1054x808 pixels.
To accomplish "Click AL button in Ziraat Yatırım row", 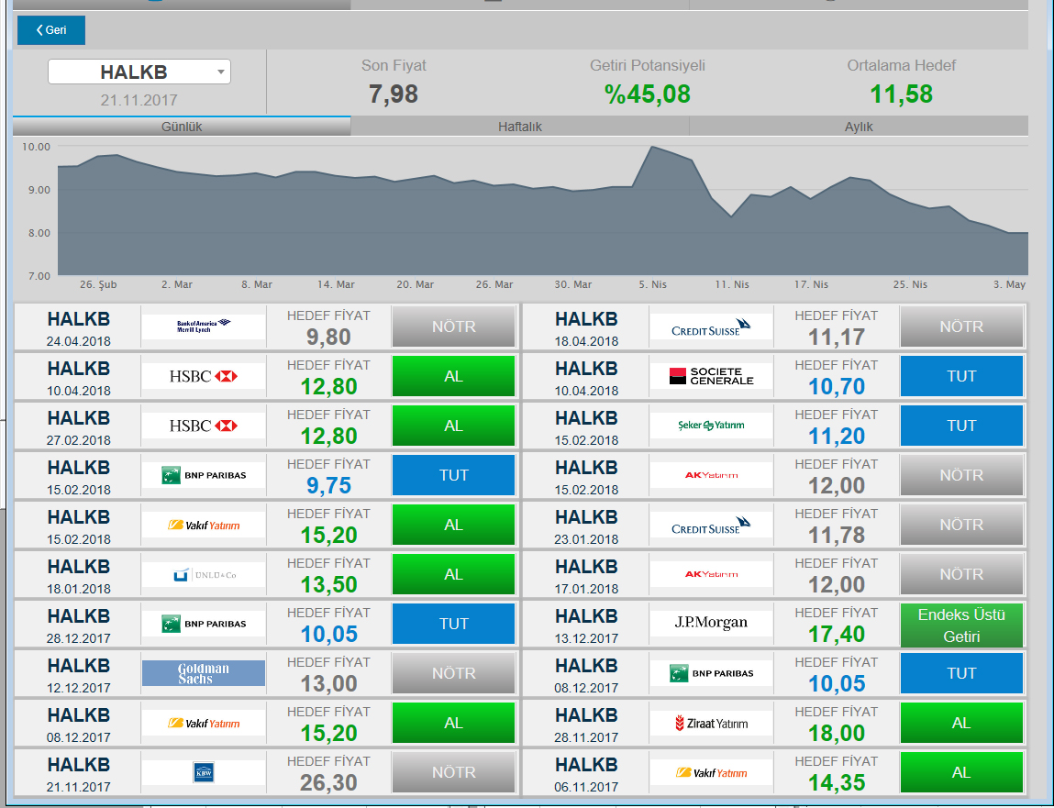I will [961, 724].
